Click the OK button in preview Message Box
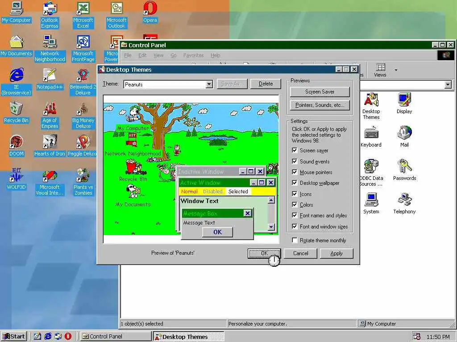This screenshot has height=342, width=457. pyautogui.click(x=217, y=232)
